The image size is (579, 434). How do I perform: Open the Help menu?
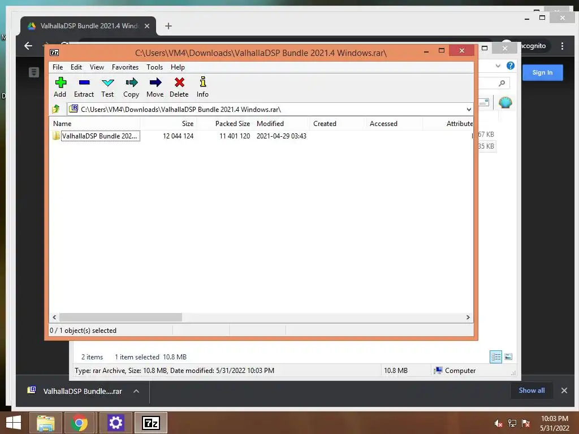(x=178, y=67)
